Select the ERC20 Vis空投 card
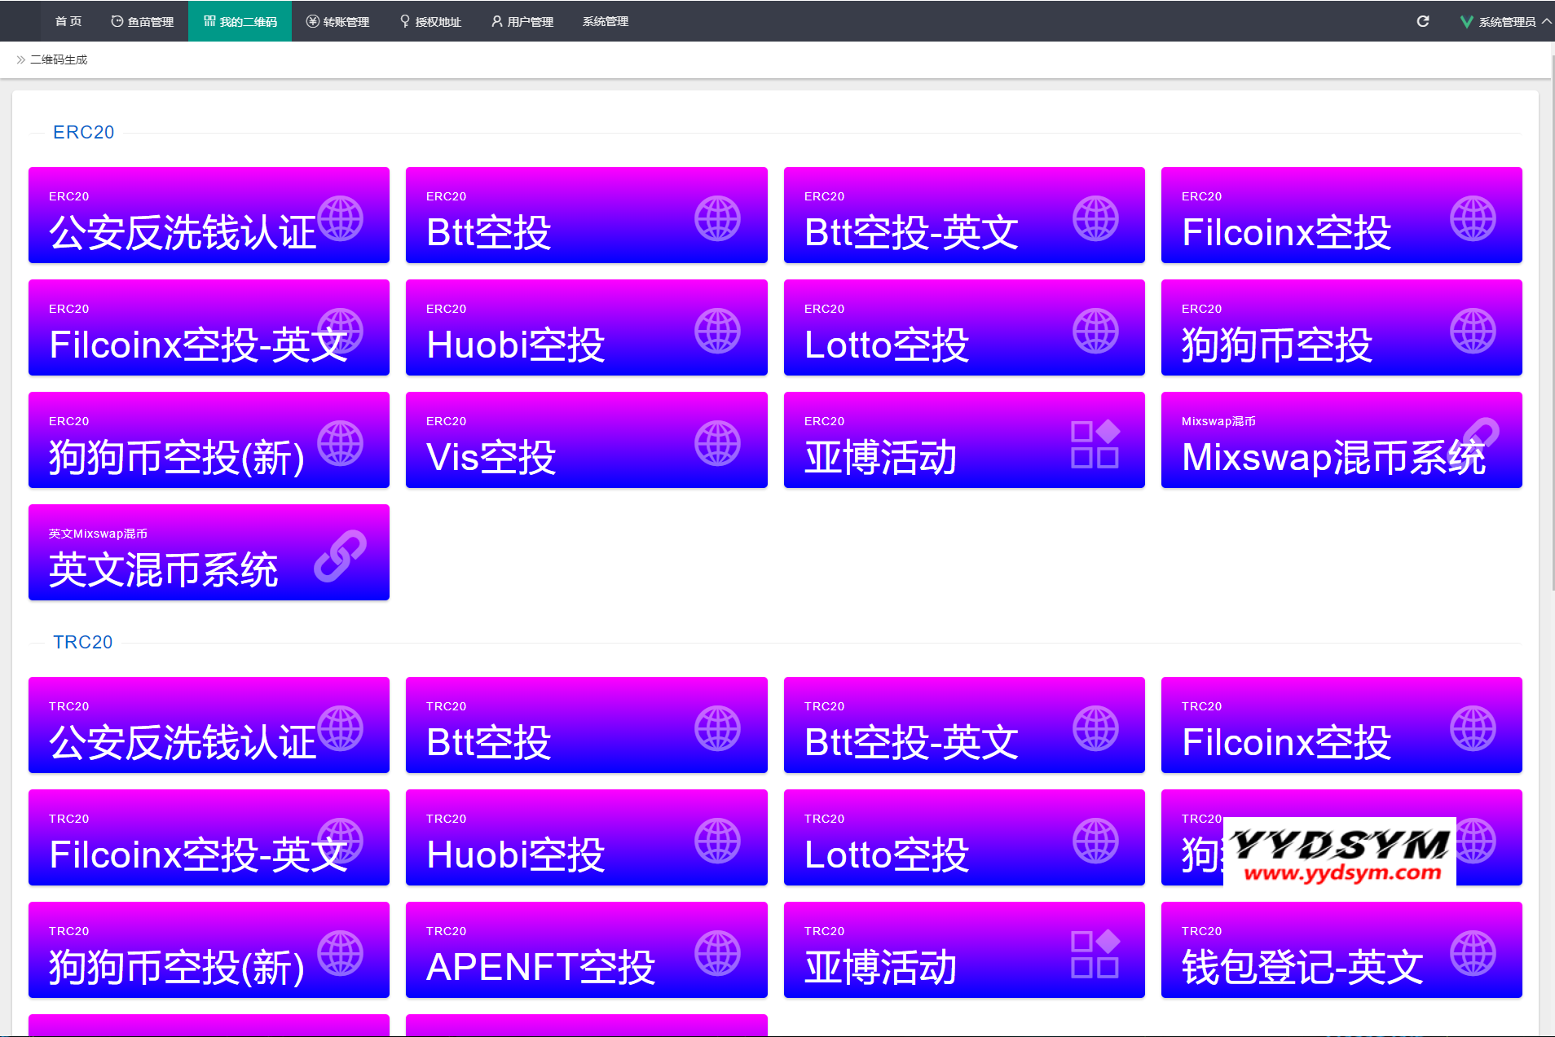This screenshot has height=1037, width=1555. coord(586,440)
